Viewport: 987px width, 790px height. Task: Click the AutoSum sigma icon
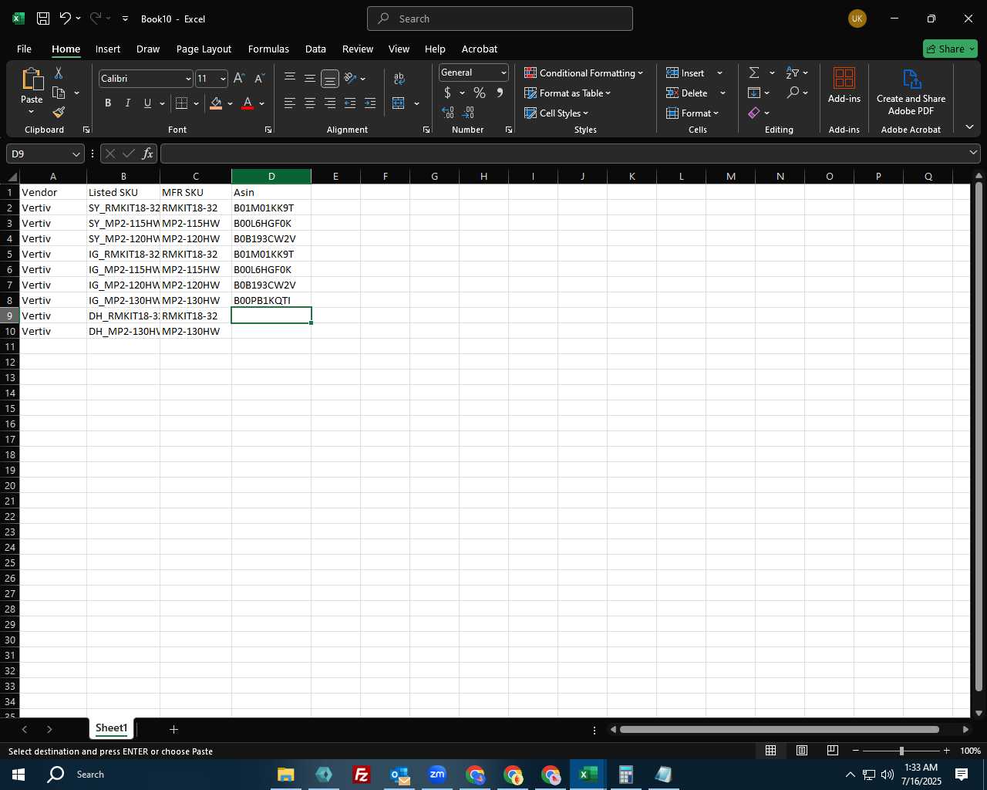point(754,73)
